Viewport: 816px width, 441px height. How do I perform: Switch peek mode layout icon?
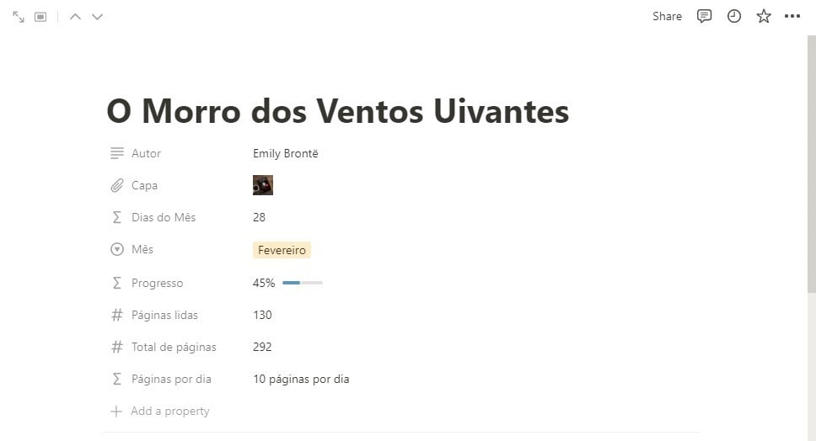(x=40, y=17)
